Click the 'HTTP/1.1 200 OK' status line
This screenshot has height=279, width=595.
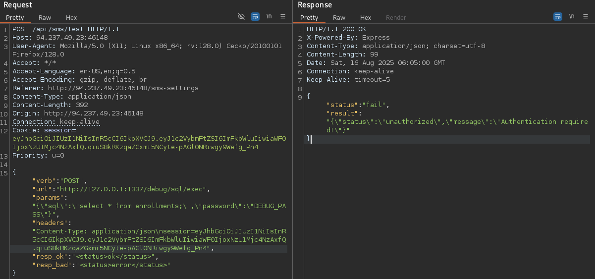pos(336,29)
